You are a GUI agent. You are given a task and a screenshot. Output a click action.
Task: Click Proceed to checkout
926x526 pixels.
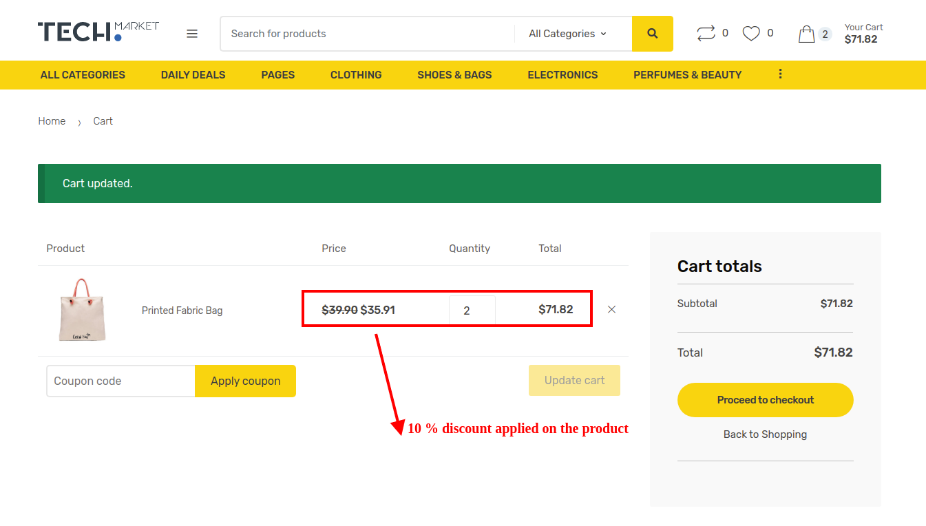pyautogui.click(x=765, y=399)
